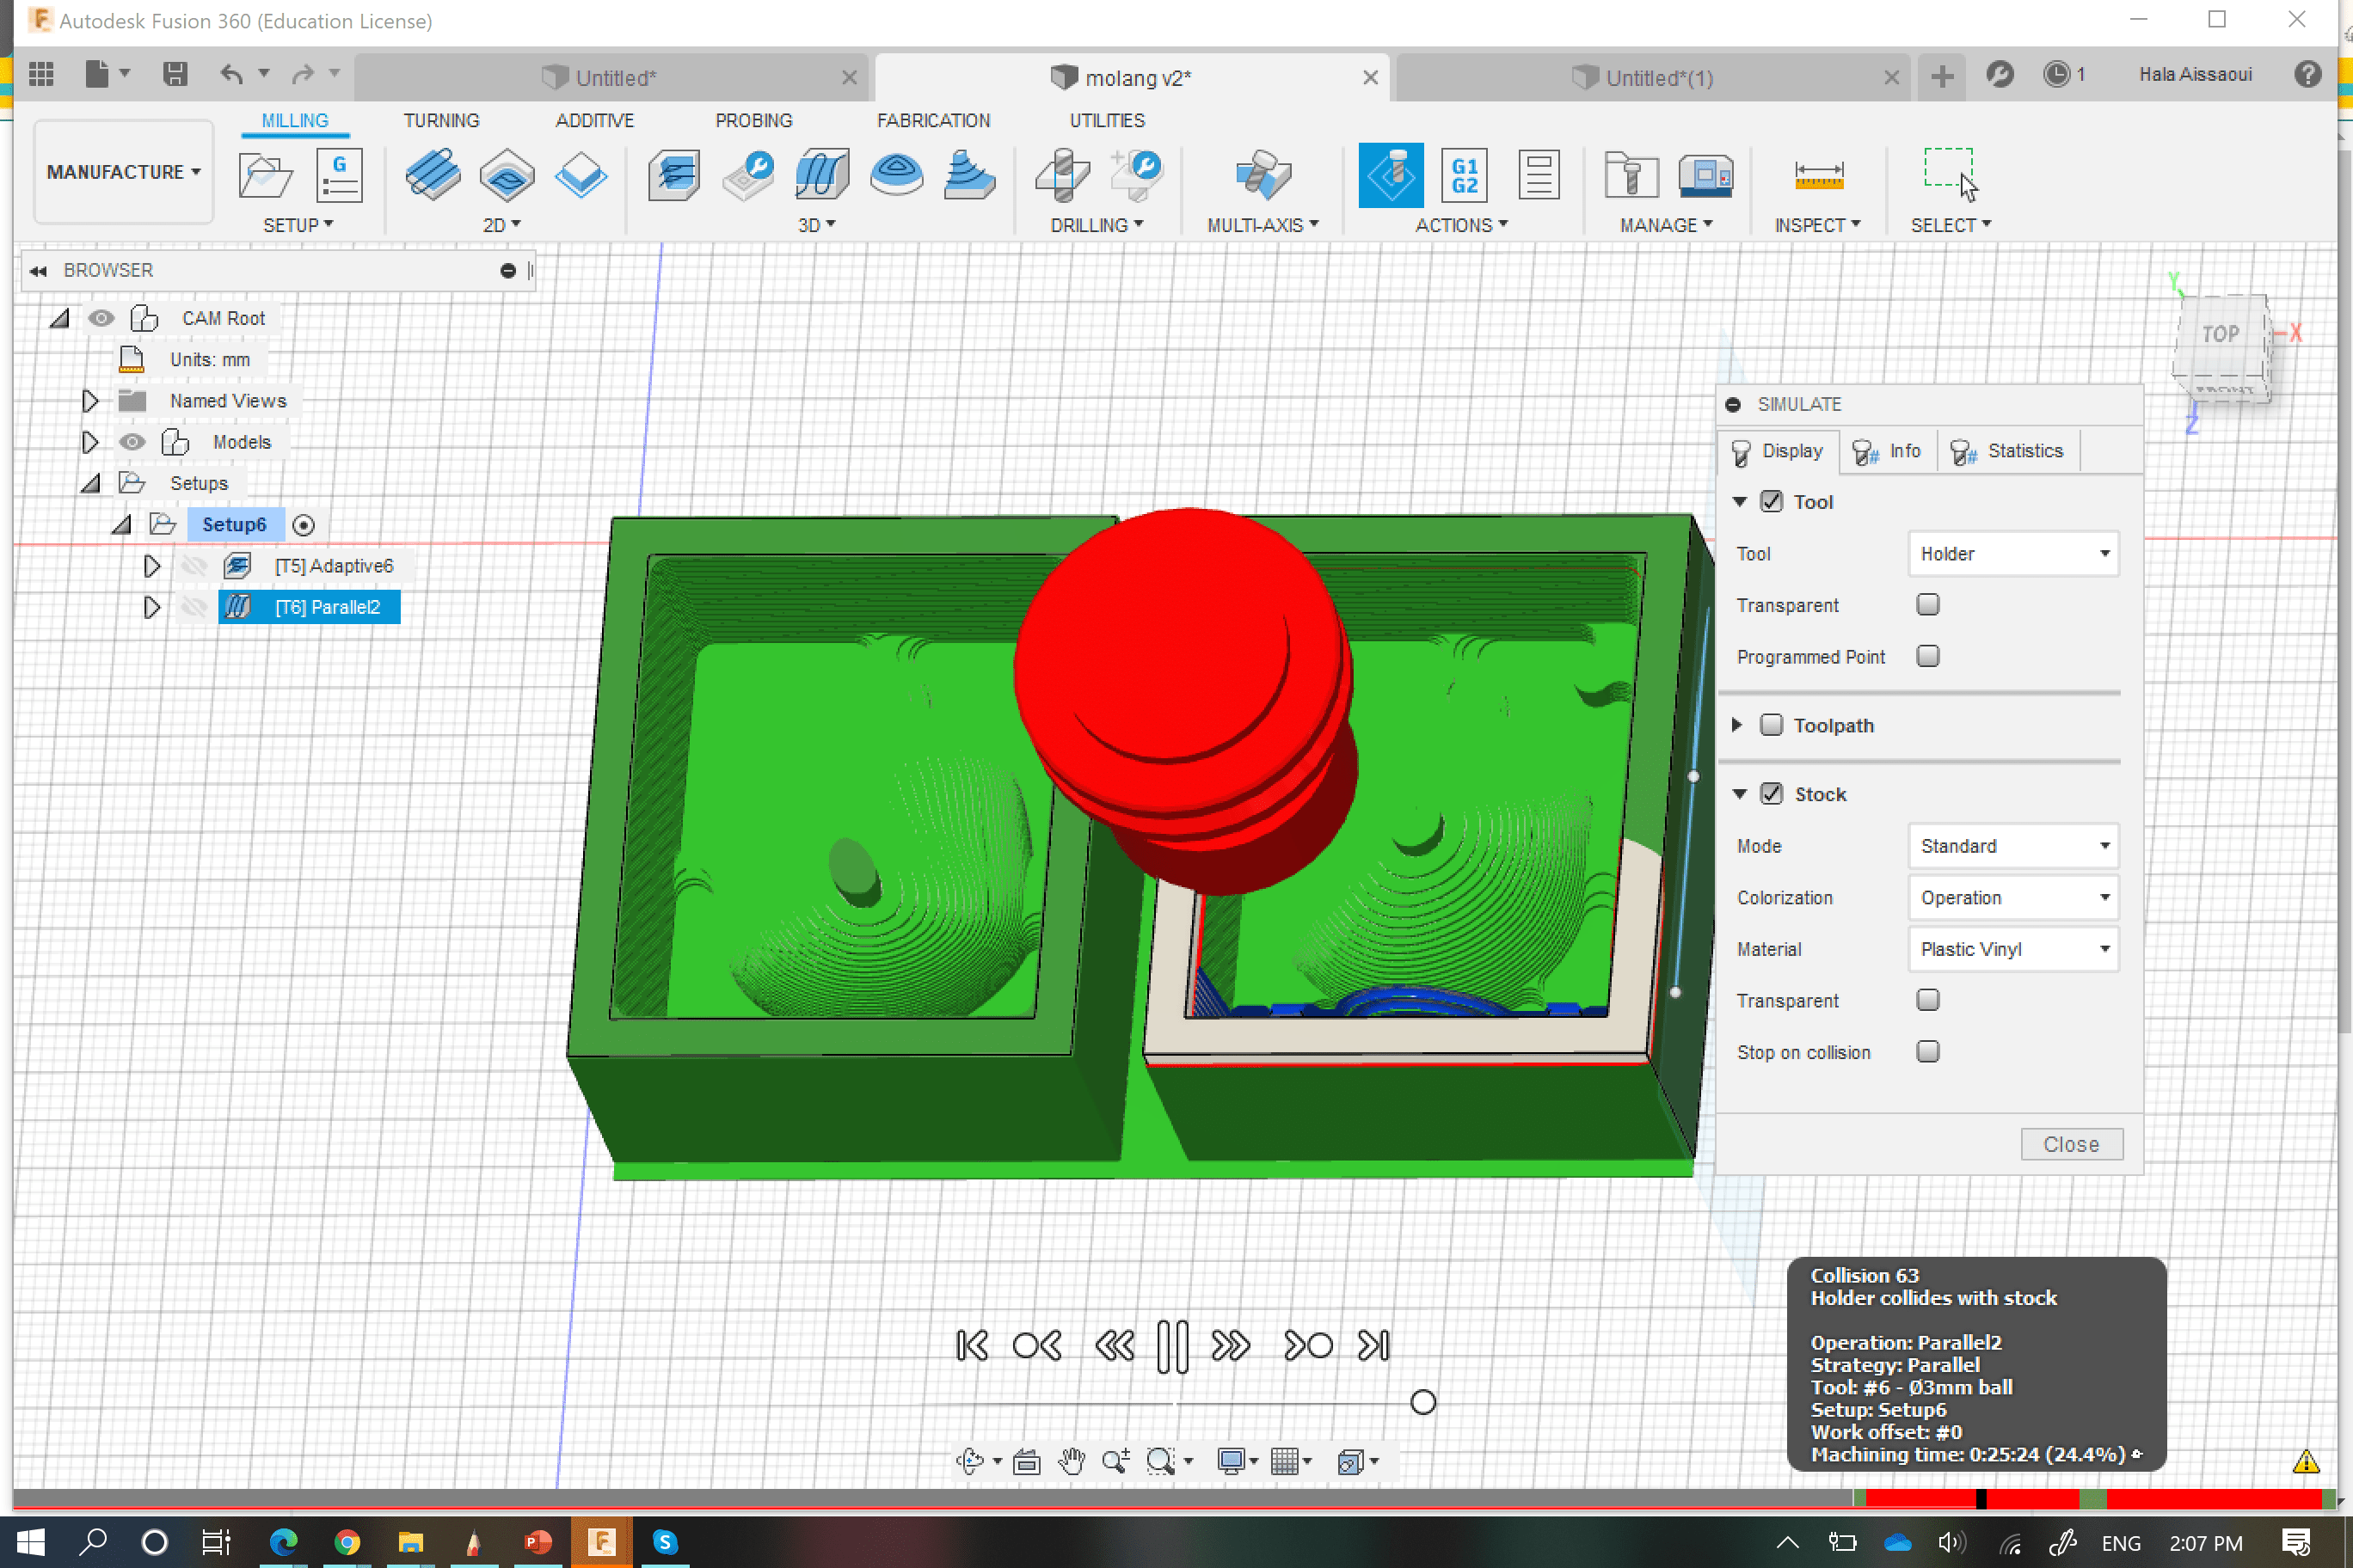This screenshot has width=2353, height=1568.
Task: Select the 3D Adaptive Clearing icon
Action: 673,175
